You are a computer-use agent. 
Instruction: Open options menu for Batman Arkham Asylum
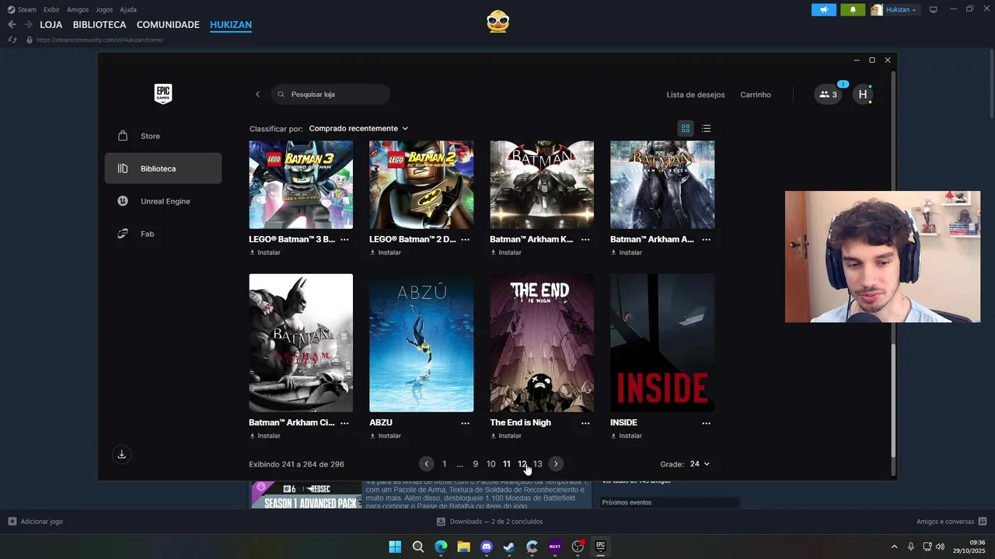(706, 239)
